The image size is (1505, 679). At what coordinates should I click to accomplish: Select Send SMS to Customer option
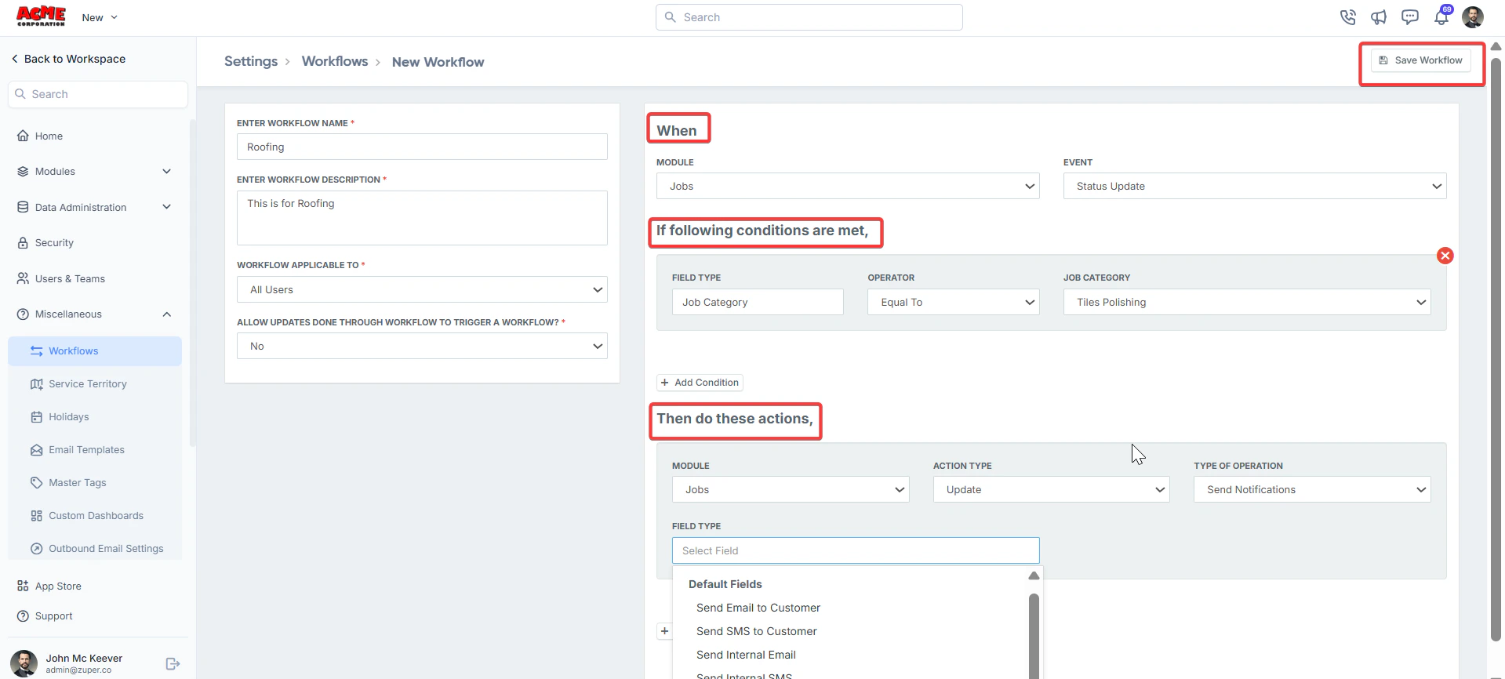[757, 631]
